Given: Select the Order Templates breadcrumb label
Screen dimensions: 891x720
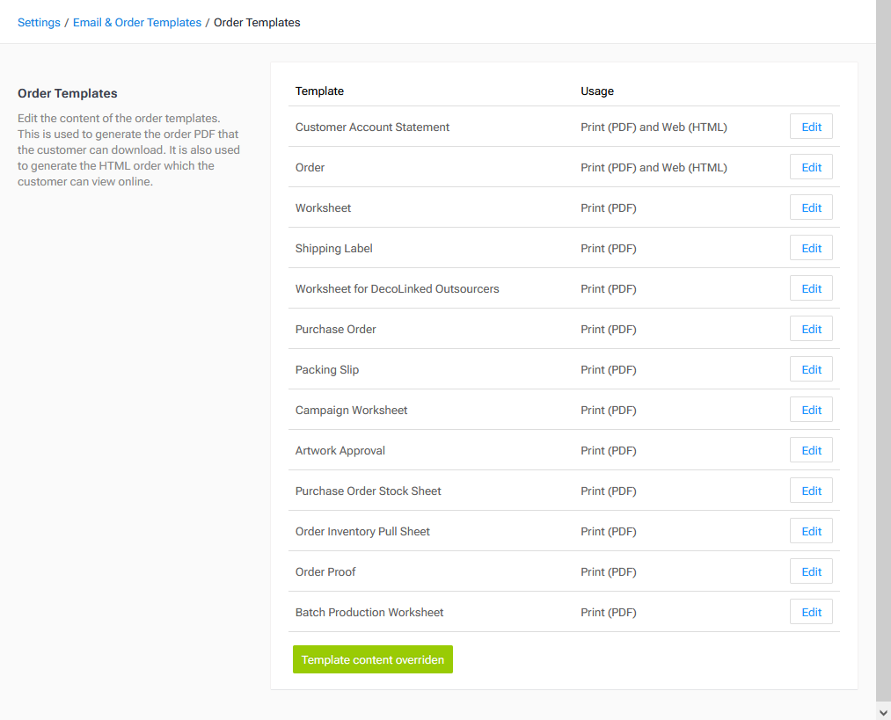Looking at the screenshot, I should pyautogui.click(x=257, y=22).
